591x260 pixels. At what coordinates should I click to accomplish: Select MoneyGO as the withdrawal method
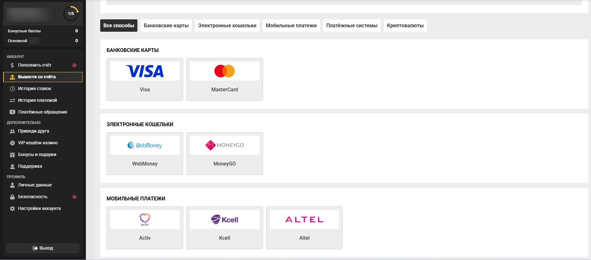click(x=225, y=153)
